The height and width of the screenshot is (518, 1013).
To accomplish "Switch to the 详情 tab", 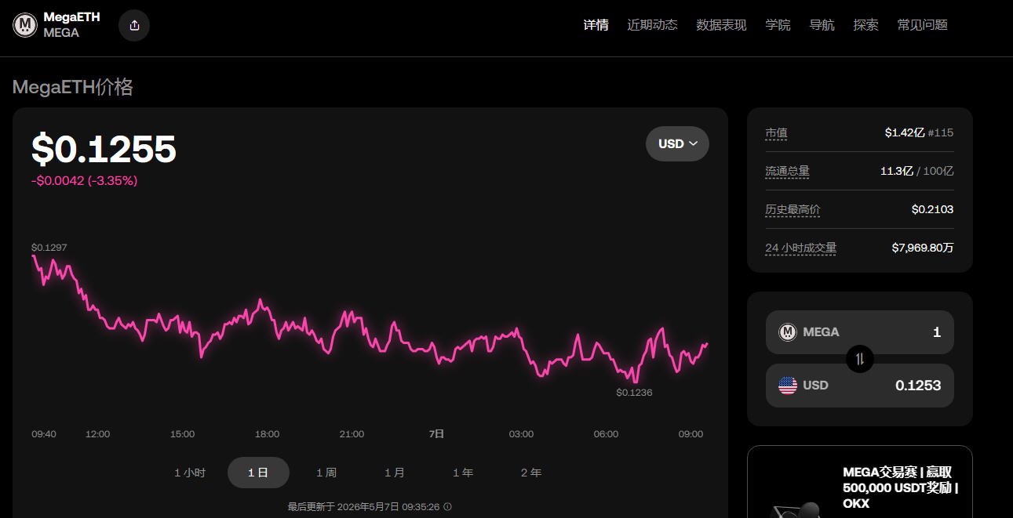I will [596, 25].
